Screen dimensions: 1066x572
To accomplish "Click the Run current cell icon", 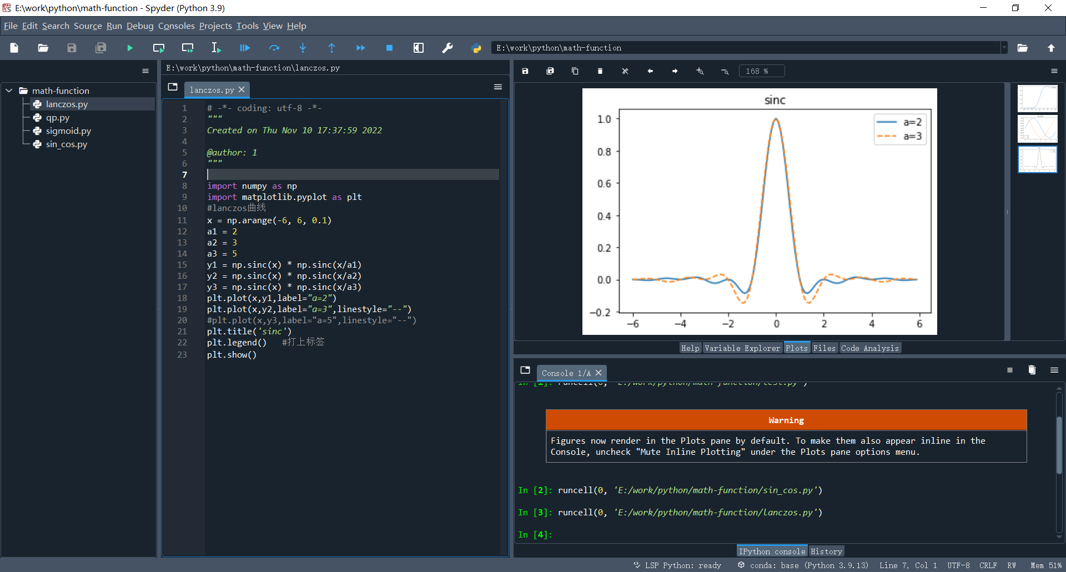I will [x=158, y=48].
